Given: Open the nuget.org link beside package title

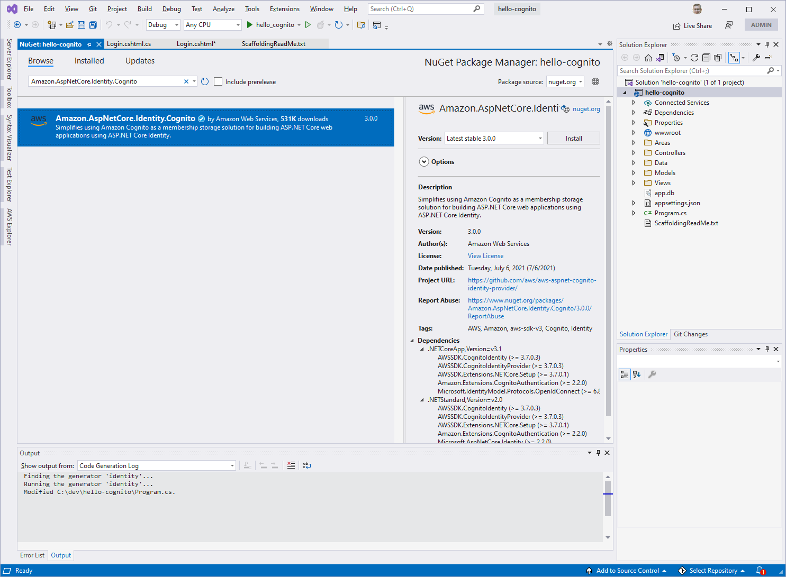Looking at the screenshot, I should [x=586, y=109].
